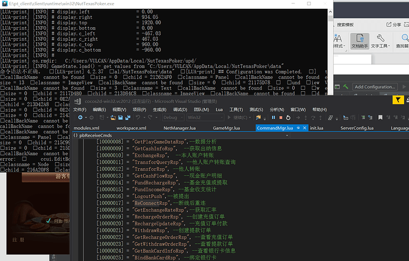Toggle bookmark on current line

(x=381, y=117)
